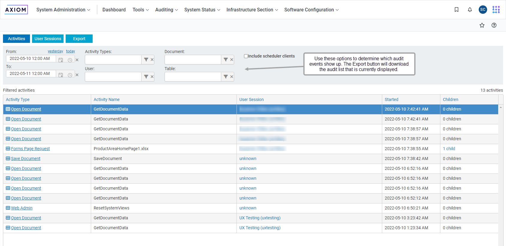This screenshot has height=246, width=506.
Task: Clear the Document filter field
Action: click(231, 60)
